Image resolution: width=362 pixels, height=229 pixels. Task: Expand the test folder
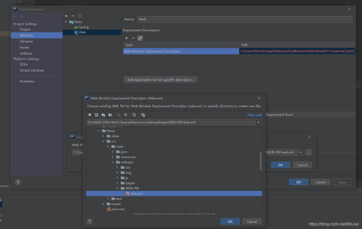coord(108,199)
